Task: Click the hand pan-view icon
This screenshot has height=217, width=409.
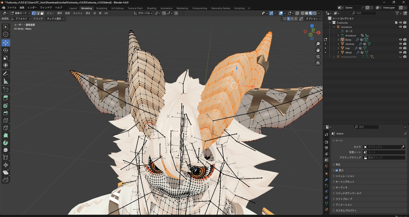Action: (x=318, y=50)
